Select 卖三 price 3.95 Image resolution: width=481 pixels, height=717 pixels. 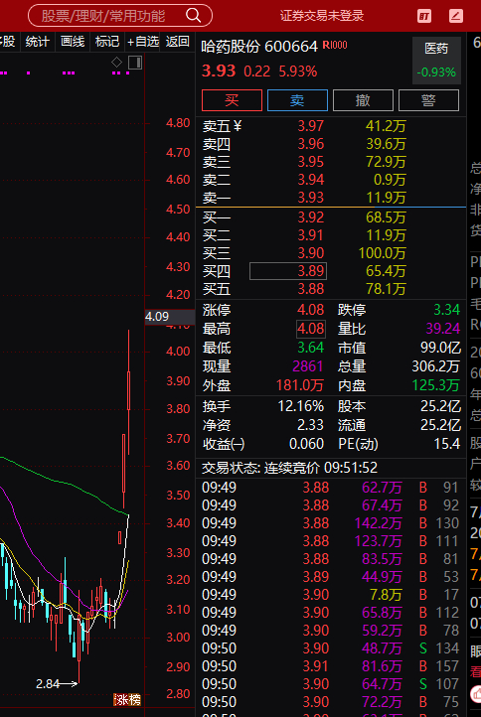[x=311, y=162]
